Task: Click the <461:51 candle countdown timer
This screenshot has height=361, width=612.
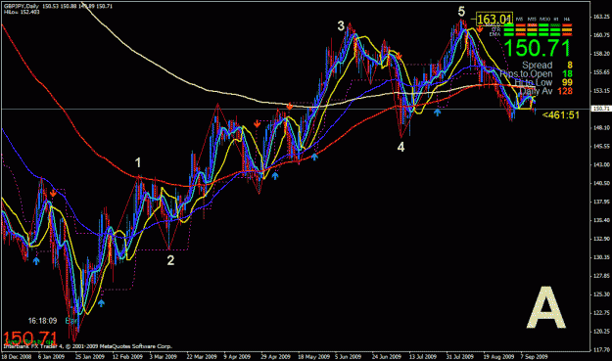Action: (561, 115)
